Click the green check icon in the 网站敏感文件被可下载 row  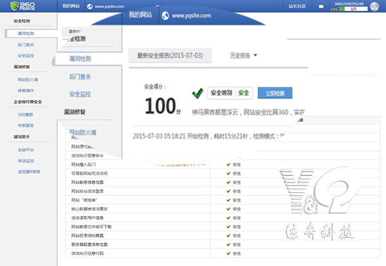coord(228,226)
